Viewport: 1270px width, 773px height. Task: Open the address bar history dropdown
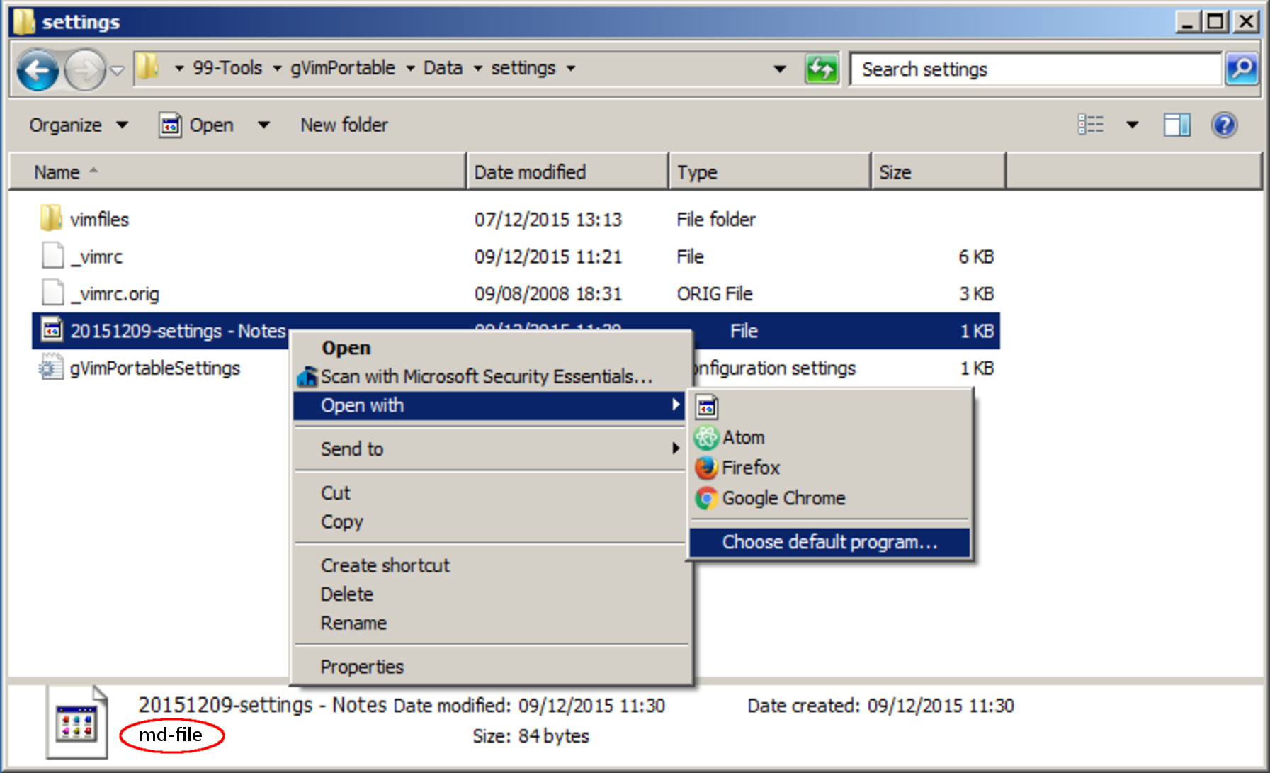[780, 69]
